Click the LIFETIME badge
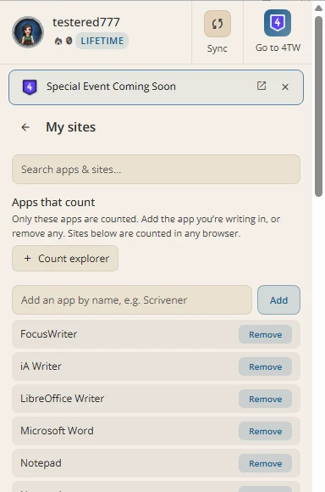This screenshot has height=492, width=325. point(102,41)
